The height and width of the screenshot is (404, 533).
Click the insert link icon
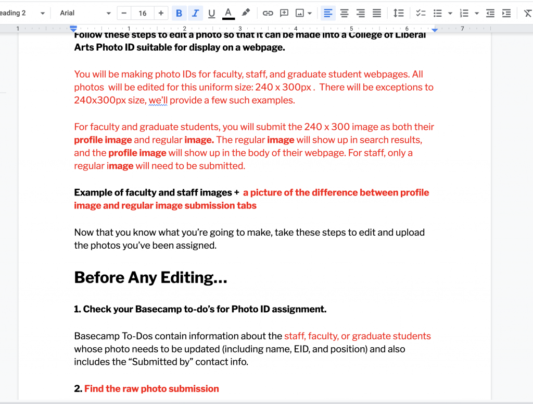(268, 13)
